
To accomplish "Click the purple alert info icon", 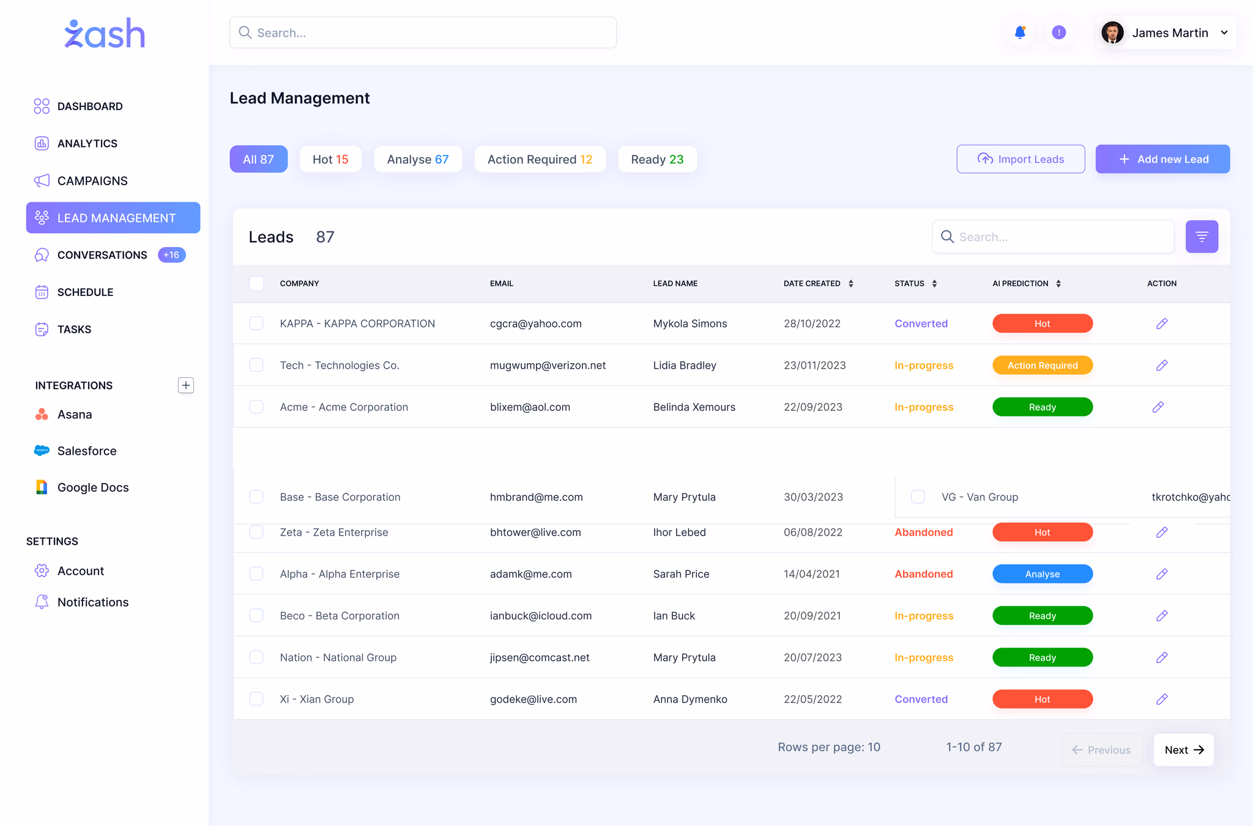I will [1059, 32].
